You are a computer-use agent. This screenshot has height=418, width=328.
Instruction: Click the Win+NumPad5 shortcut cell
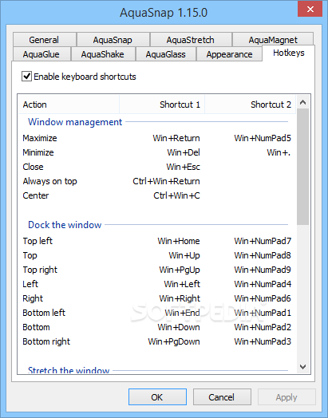(x=263, y=138)
